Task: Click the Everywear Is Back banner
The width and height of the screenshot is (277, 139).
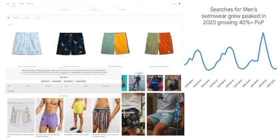Action: [166, 114]
